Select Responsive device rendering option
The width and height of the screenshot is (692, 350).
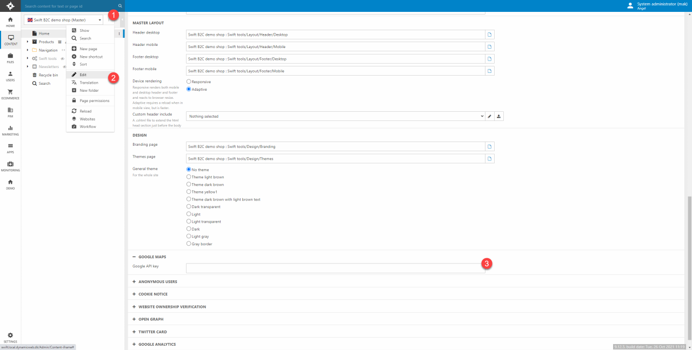coord(189,82)
